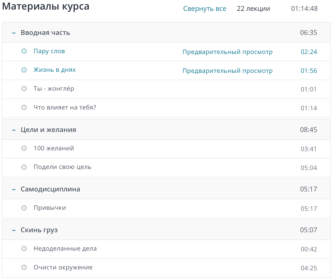The image size is (333, 279).
Task: Collapse the Самодисциплина section
Action: click(x=14, y=189)
